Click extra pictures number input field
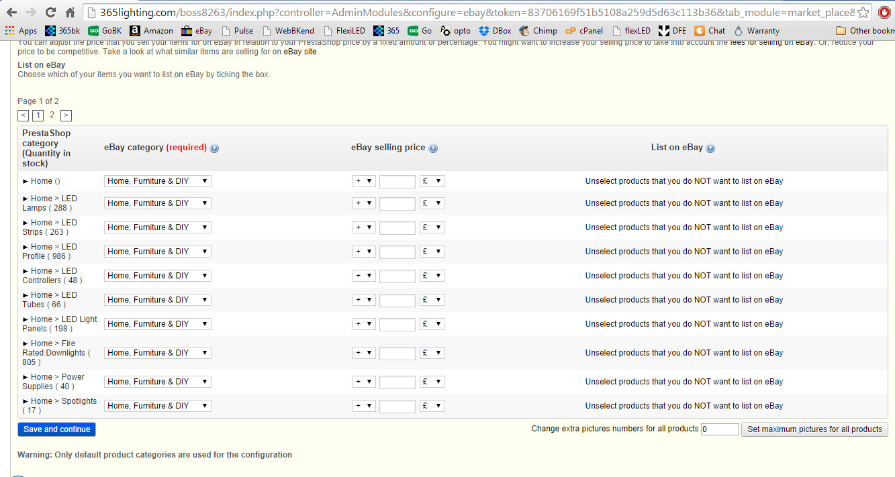This screenshot has height=477, width=895. [x=720, y=429]
